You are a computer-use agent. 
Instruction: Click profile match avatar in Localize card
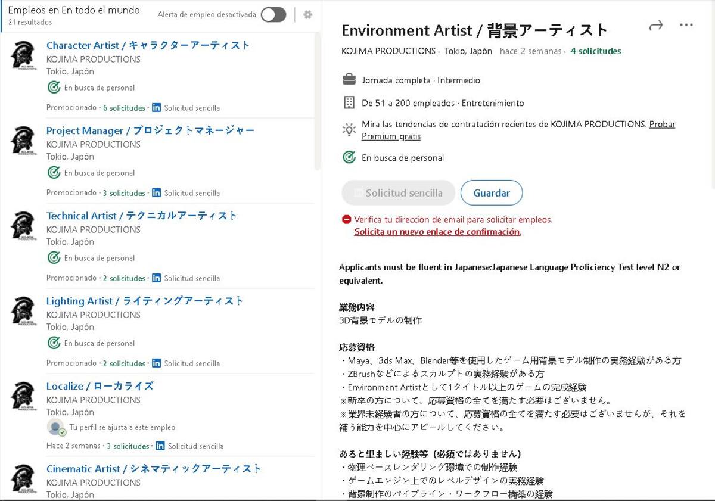click(56, 427)
